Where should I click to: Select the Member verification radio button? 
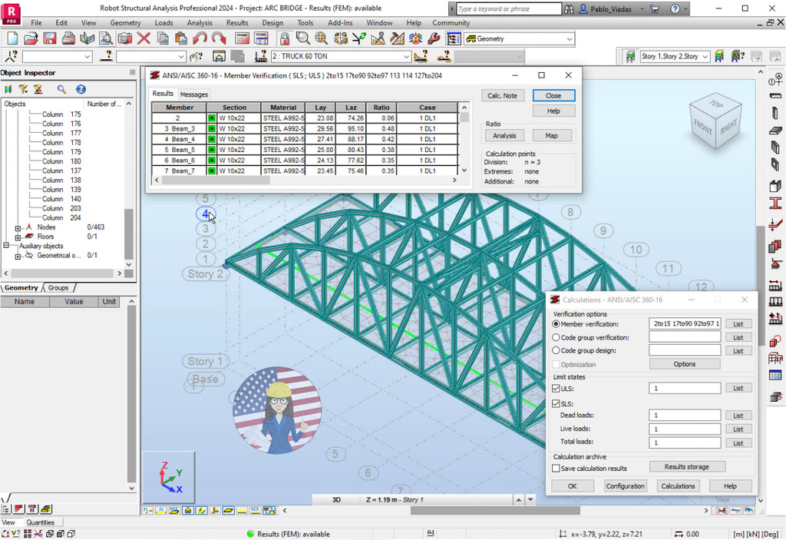[556, 324]
